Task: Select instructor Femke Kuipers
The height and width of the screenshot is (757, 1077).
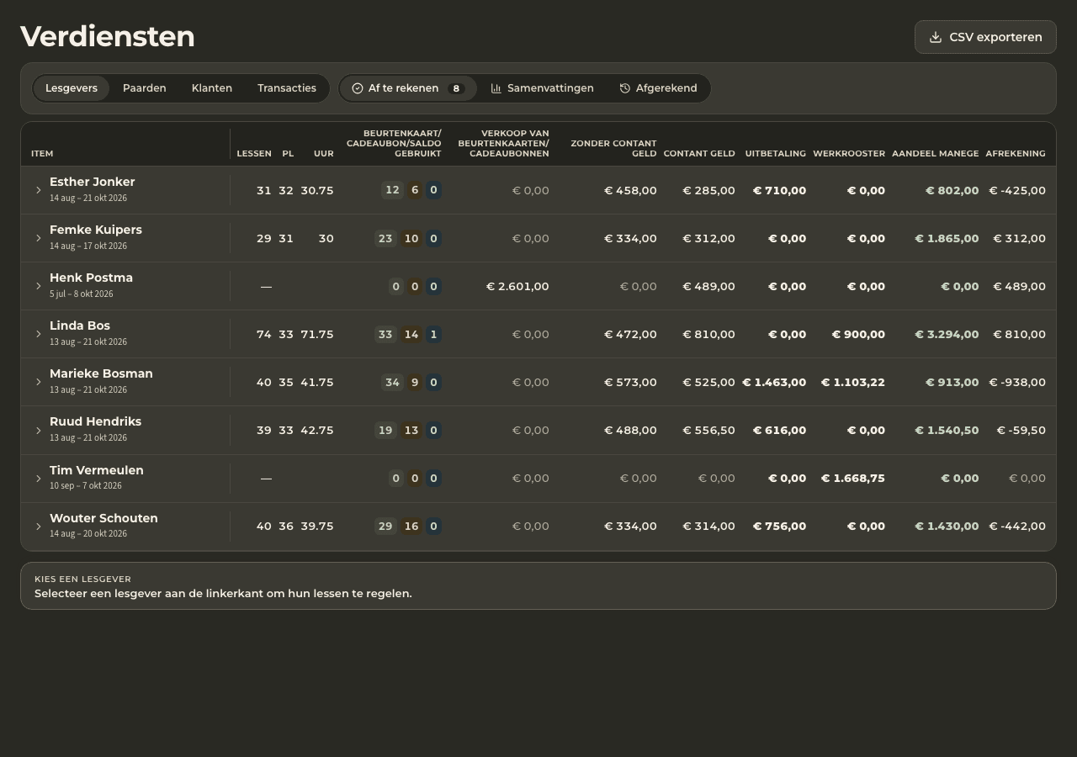Action: [96, 230]
